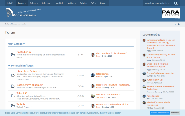The image size is (185, 116).
Task: Click the Gäste-Forum folder icon
Action: coord(13,54)
